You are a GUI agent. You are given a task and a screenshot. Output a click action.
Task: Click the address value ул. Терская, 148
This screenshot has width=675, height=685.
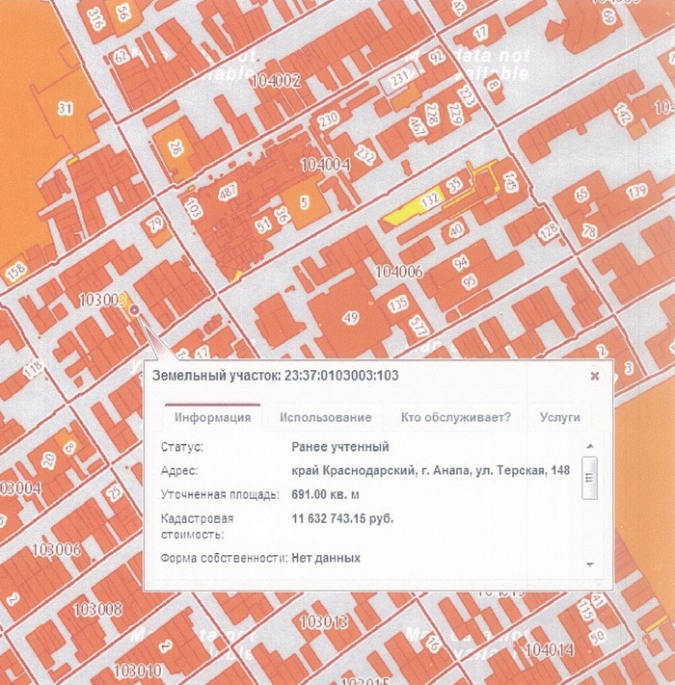[x=434, y=471]
